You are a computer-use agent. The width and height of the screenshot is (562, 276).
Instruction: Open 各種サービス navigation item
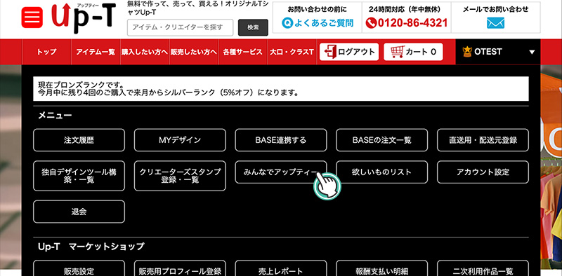point(242,52)
